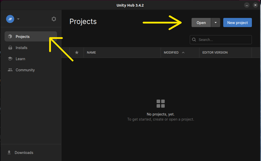Toggle the MODIFIED sort direction arrow
This screenshot has height=161, width=261.
tap(183, 53)
